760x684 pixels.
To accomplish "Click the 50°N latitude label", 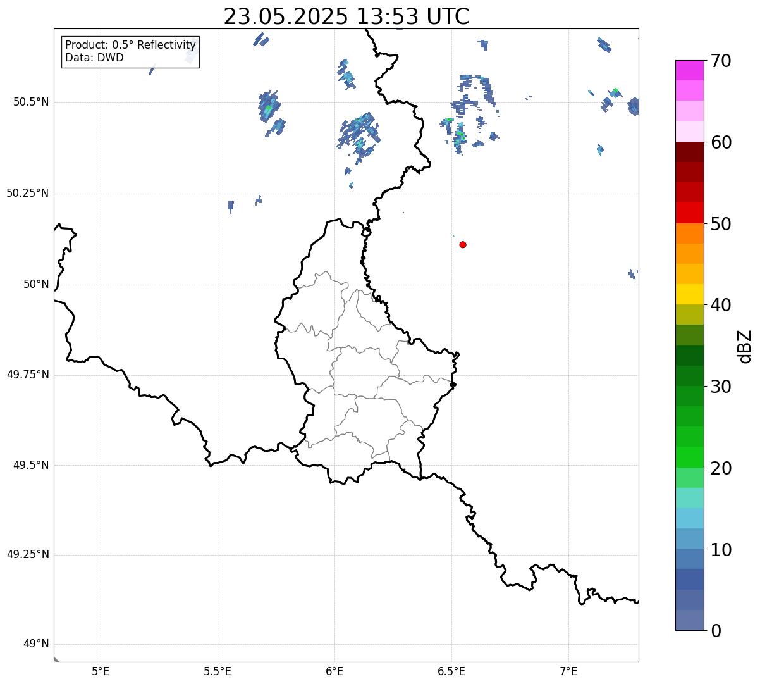I will coord(36,284).
